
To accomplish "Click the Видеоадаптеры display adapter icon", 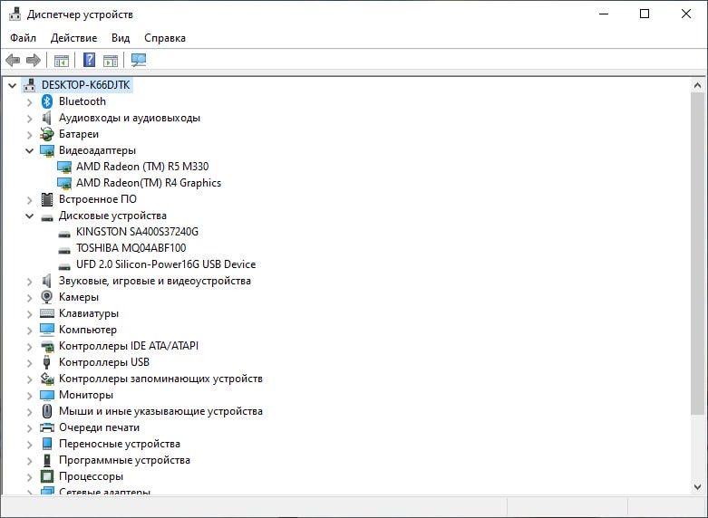I will (47, 150).
